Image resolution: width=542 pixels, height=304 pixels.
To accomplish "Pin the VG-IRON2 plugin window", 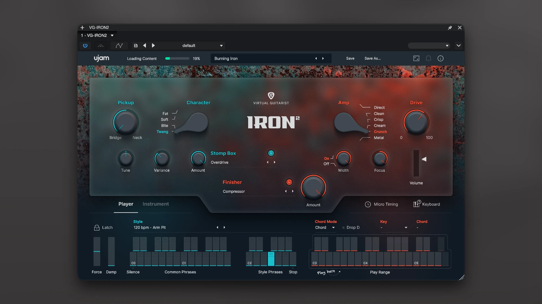I will (x=450, y=28).
